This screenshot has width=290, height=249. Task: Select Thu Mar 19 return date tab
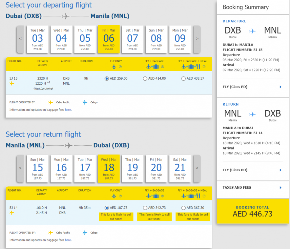132,168
